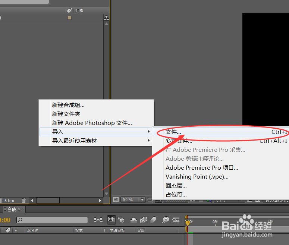Click the current time indicator marker
This screenshot has width=289, height=245.
click(188, 223)
